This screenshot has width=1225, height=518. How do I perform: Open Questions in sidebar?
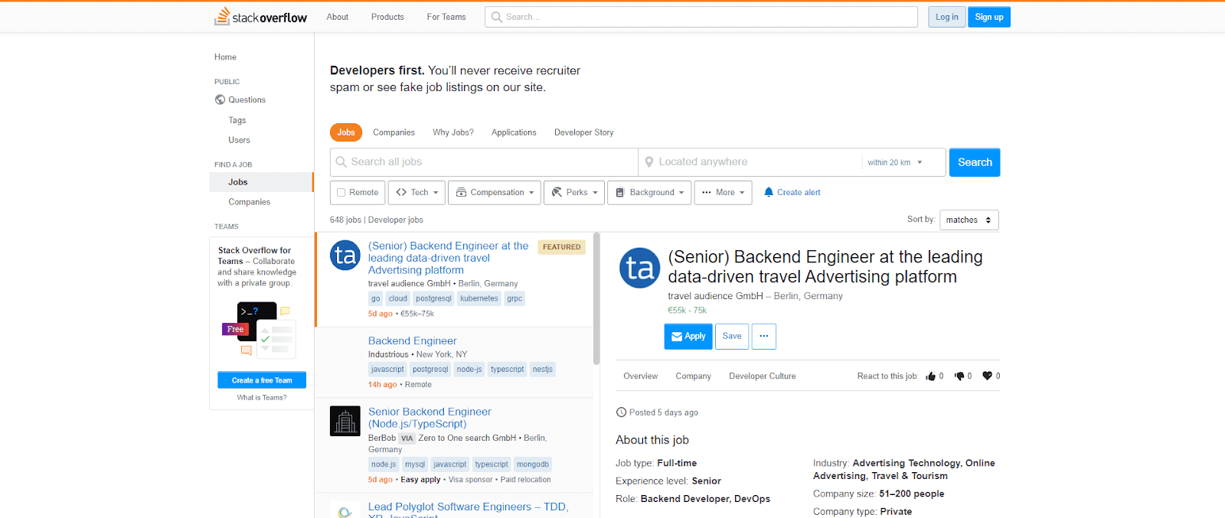coord(247,100)
